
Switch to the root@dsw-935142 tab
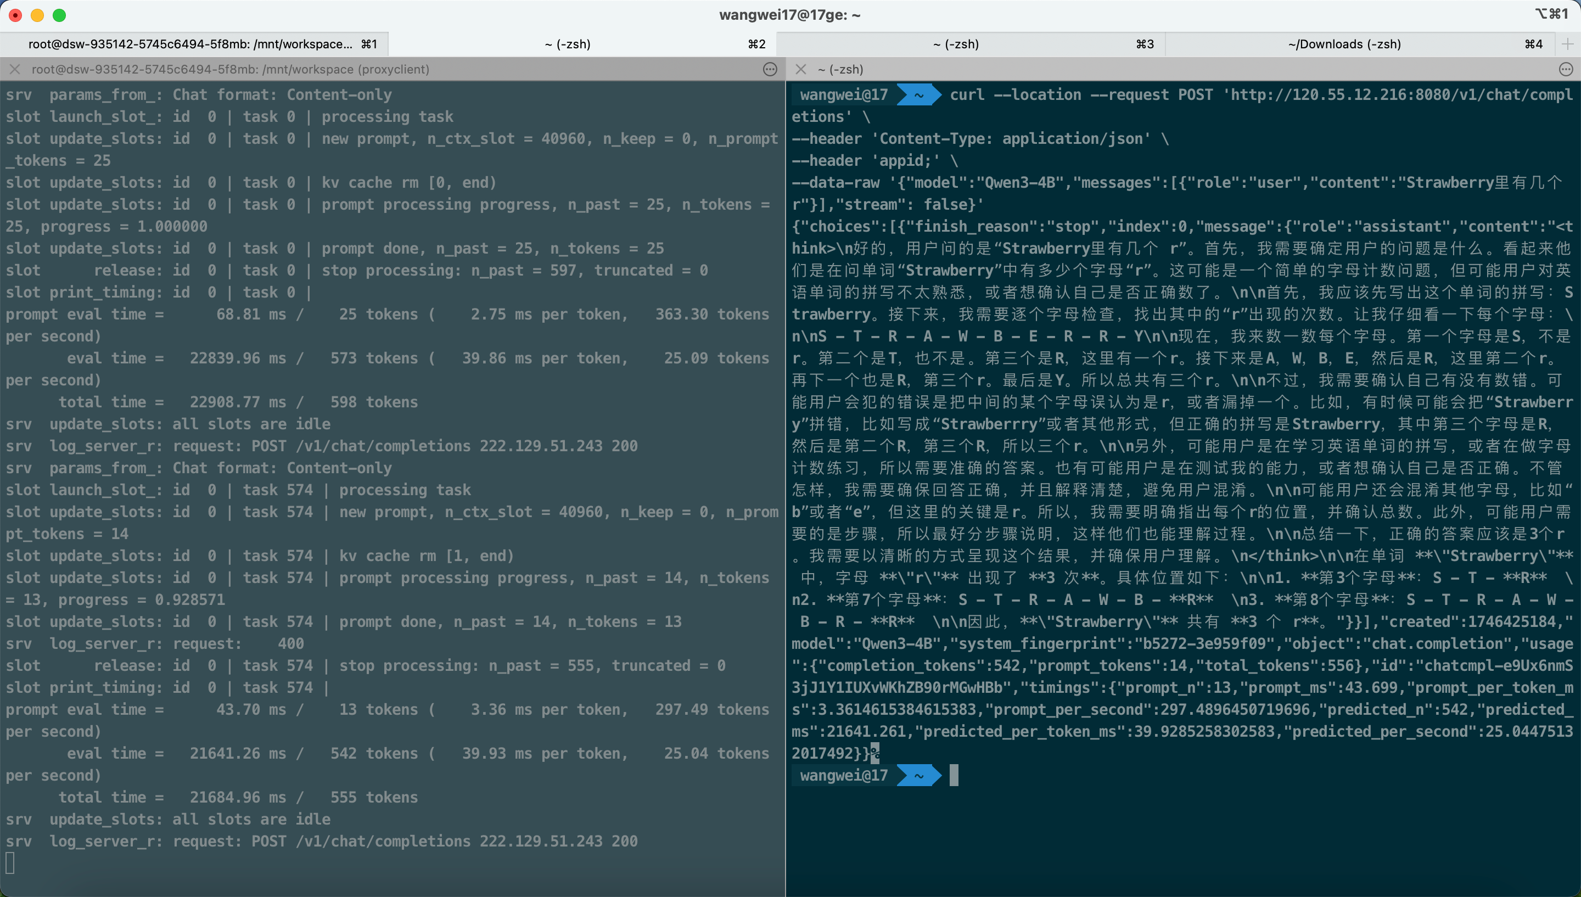point(194,44)
